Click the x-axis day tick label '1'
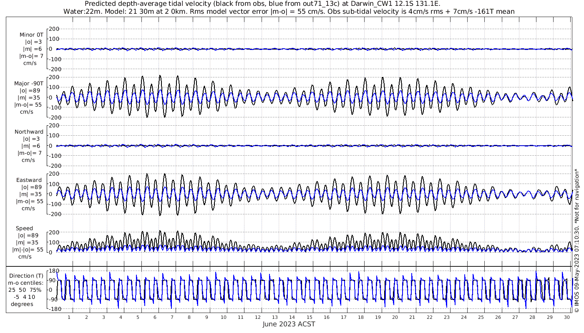This screenshot has width=584, height=333. pos(69,317)
